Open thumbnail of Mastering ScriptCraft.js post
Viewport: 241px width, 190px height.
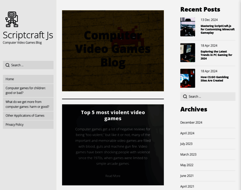point(188,27)
